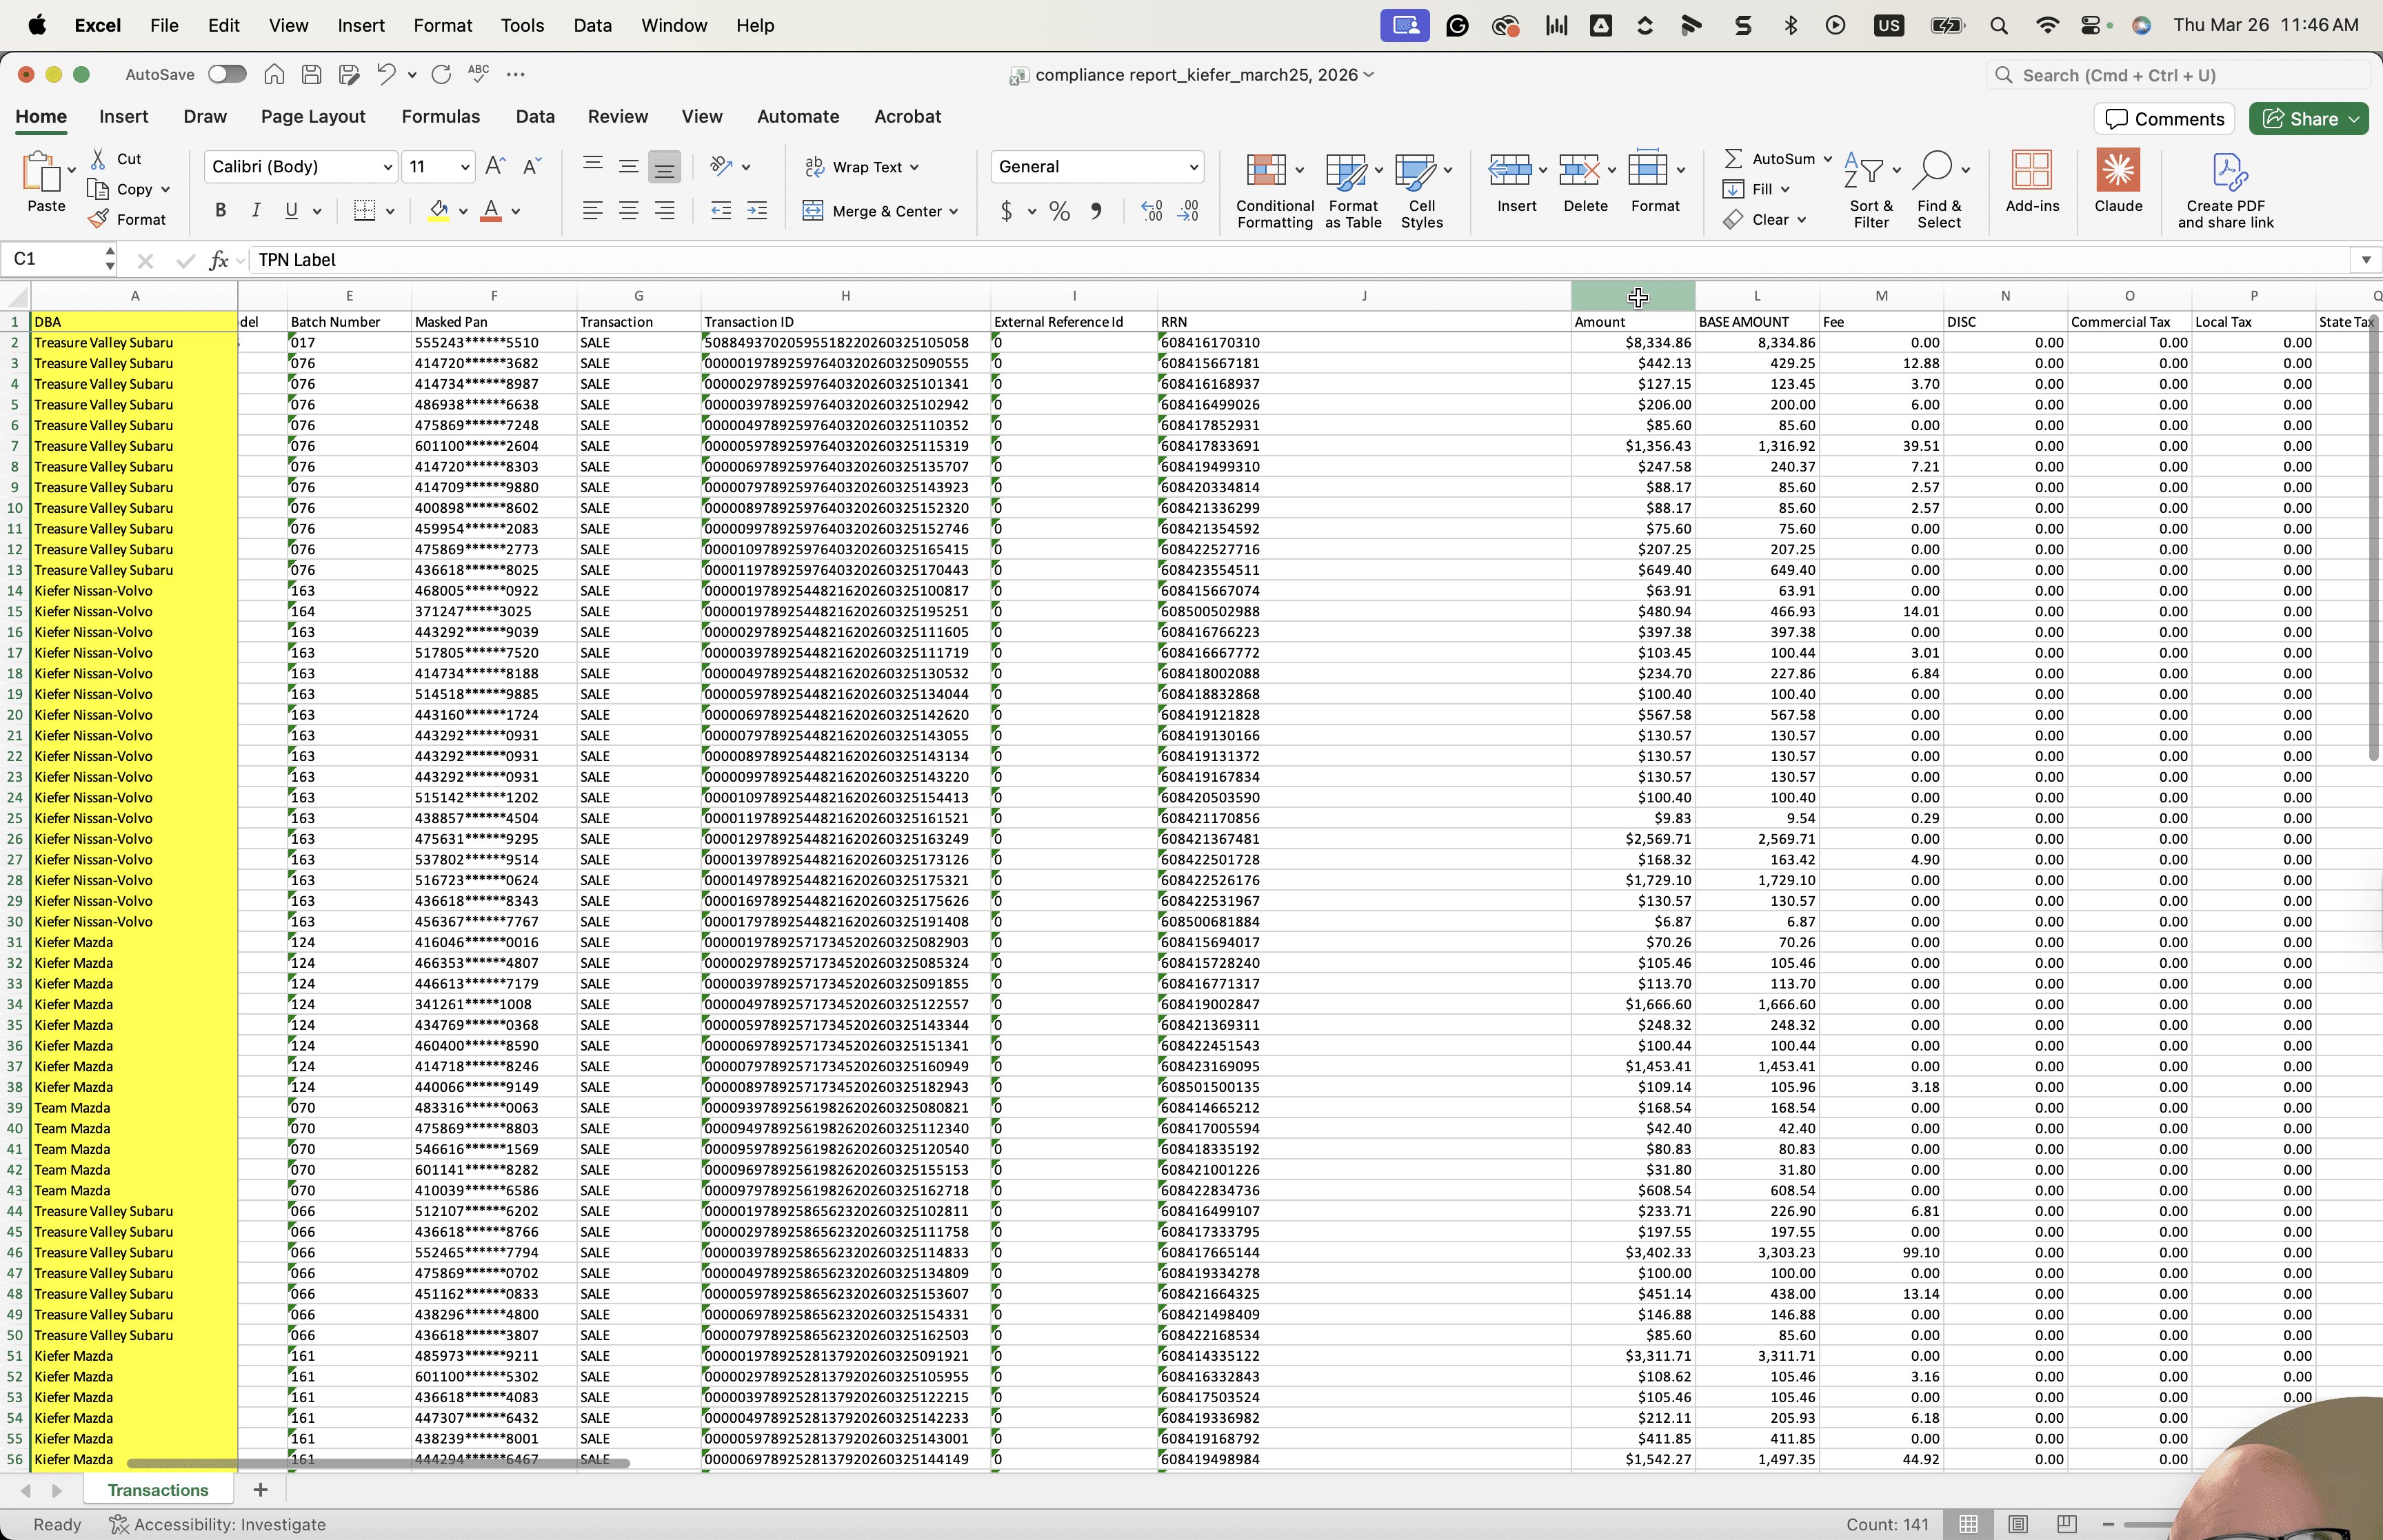Click the Insert function fx icon

219,260
